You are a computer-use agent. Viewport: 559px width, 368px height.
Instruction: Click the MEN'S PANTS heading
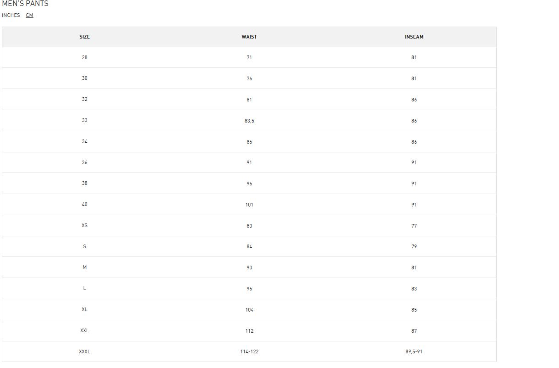[x=25, y=4]
